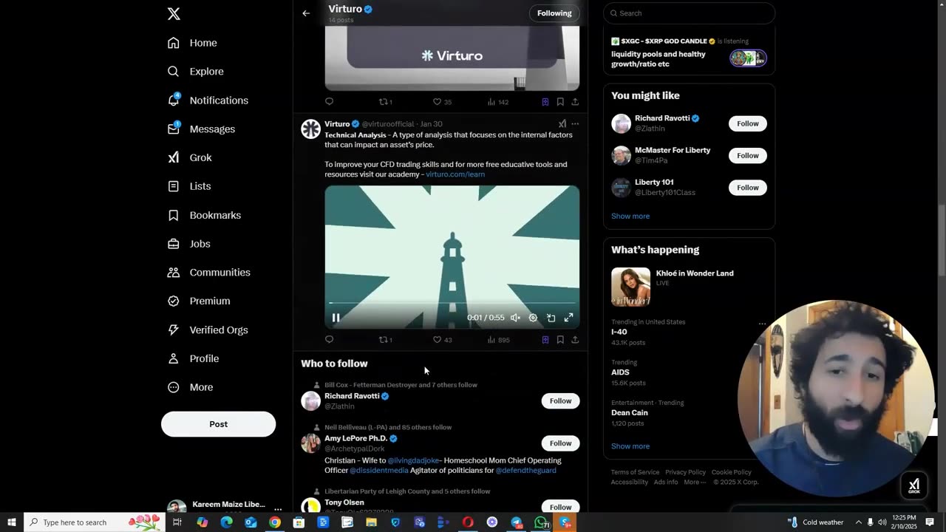The width and height of the screenshot is (946, 532).
Task: Open the three-dot menu beside I-40 trend
Action: (762, 324)
